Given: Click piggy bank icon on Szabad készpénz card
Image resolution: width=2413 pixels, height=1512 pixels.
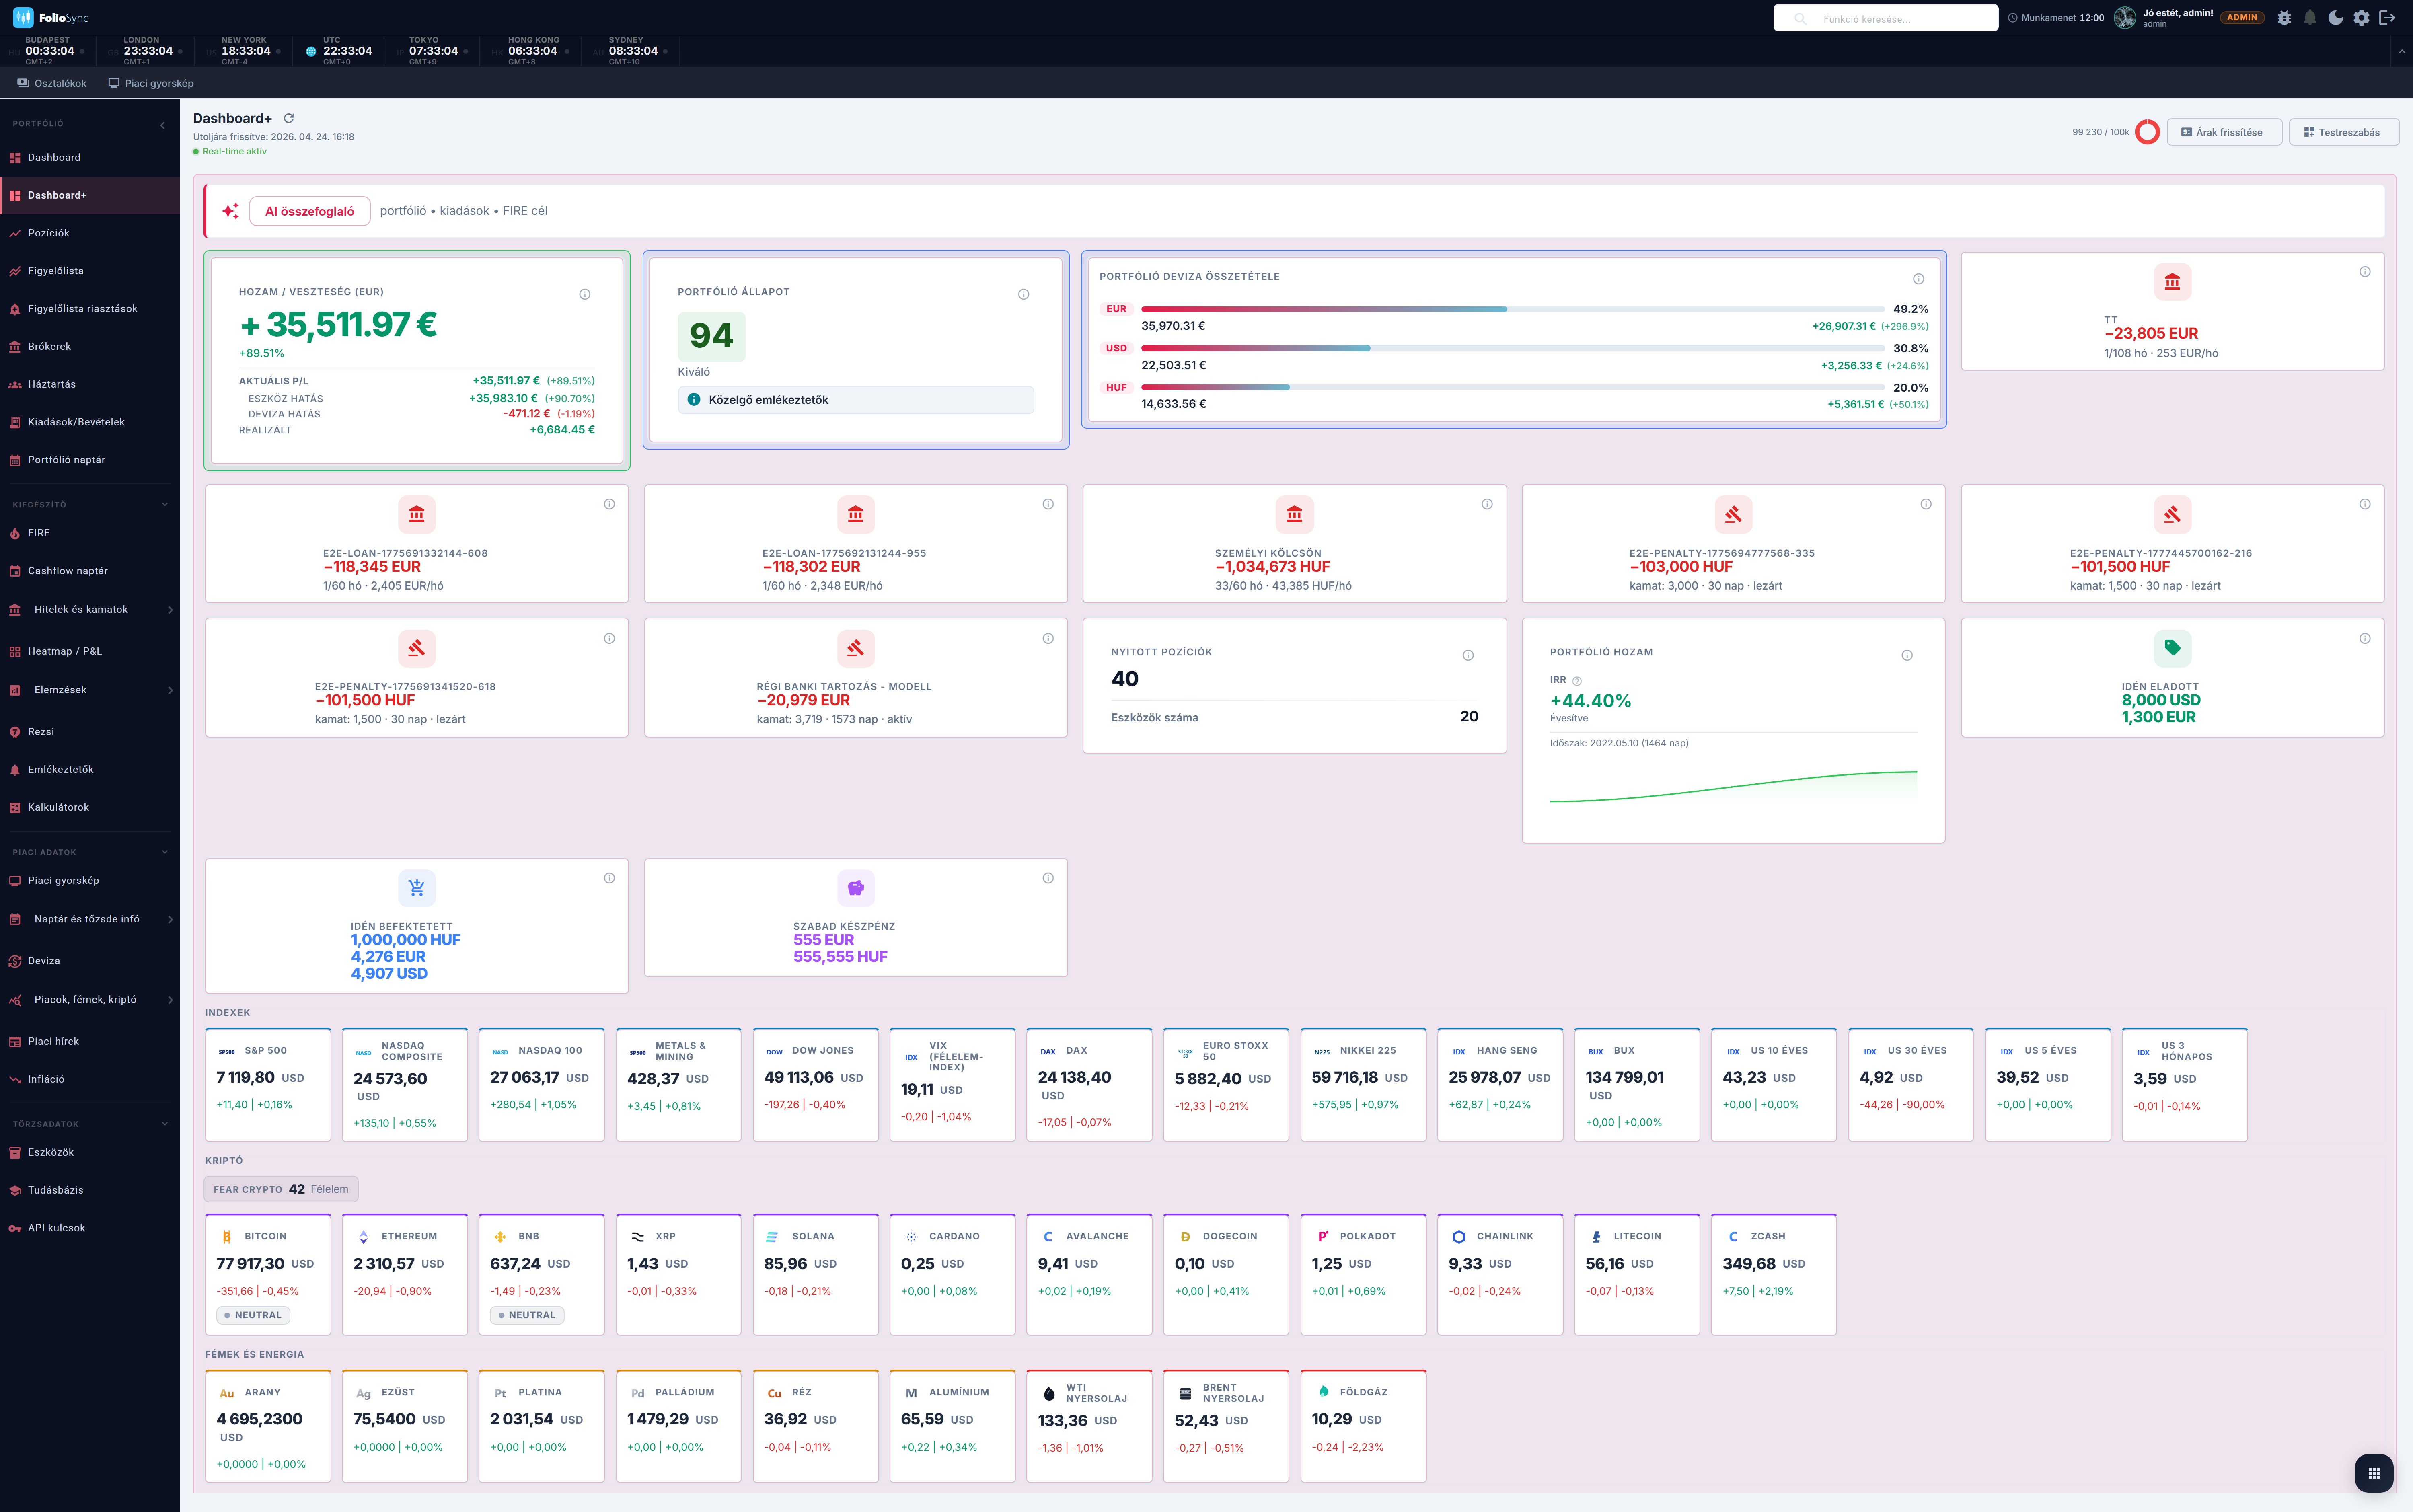Looking at the screenshot, I should pyautogui.click(x=856, y=888).
